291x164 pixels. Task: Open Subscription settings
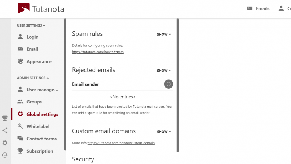pos(40,151)
